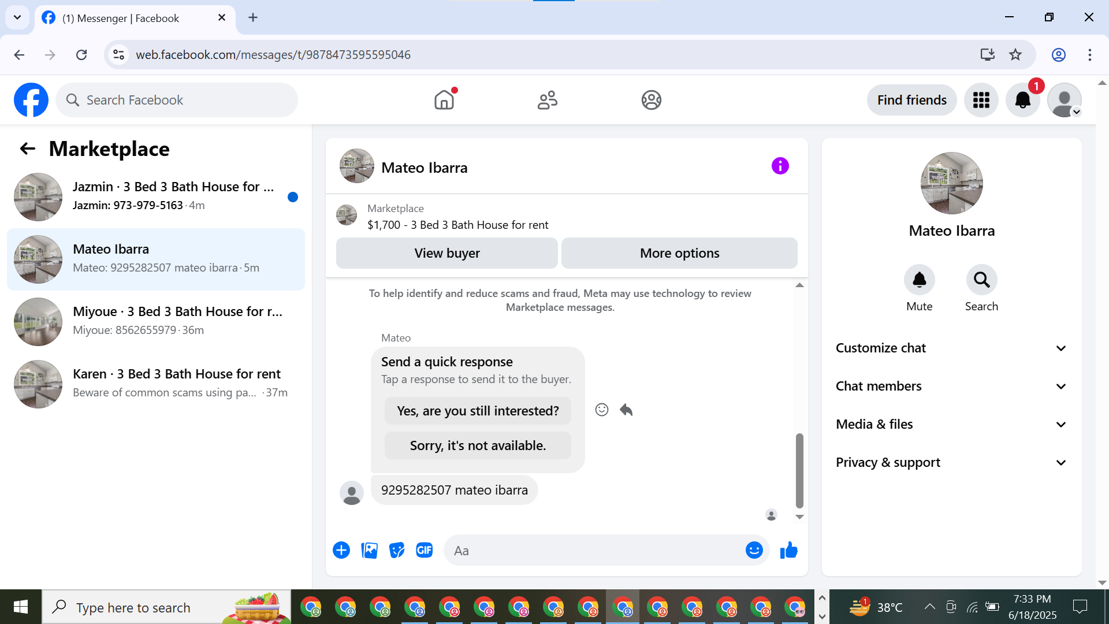
Task: Open the Facebook logo home link
Action: (x=31, y=100)
